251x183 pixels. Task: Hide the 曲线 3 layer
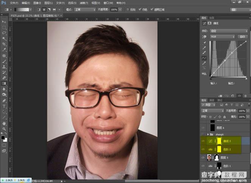click(203, 141)
